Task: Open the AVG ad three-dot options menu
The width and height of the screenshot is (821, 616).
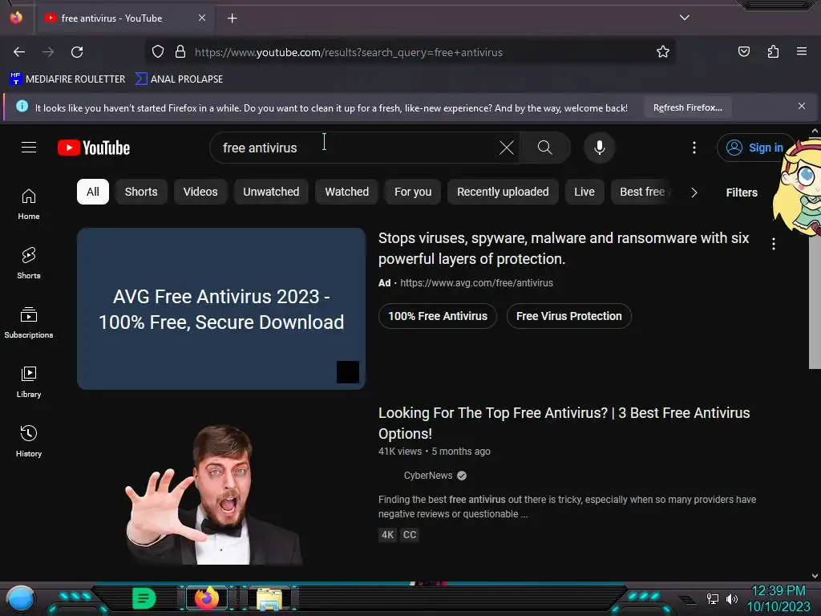Action: coord(774,244)
